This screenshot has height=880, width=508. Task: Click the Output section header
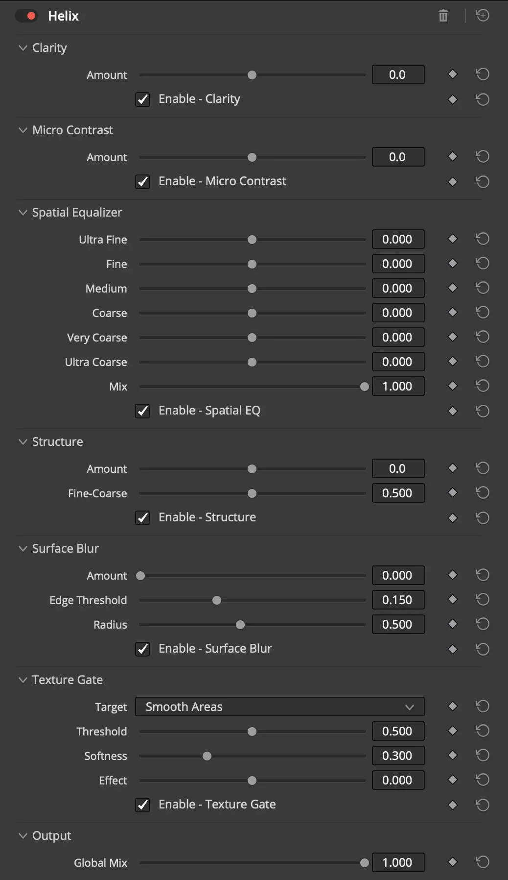(x=51, y=835)
